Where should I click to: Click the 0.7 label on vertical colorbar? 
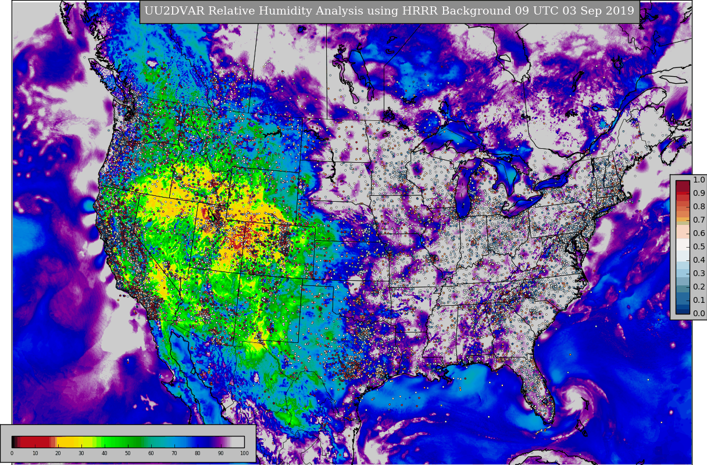pos(699,220)
